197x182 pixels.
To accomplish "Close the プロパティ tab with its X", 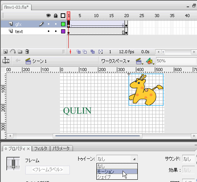I will (x=28, y=149).
